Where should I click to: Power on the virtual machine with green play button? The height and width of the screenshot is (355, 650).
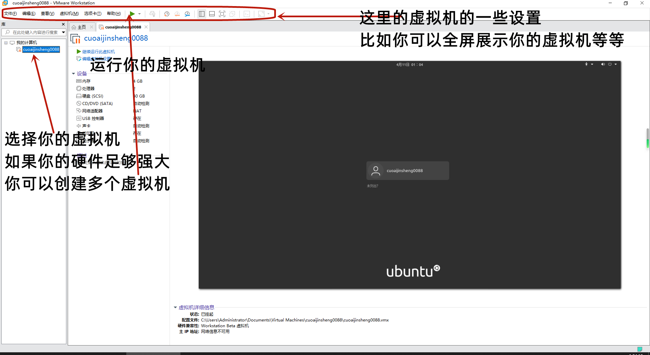pyautogui.click(x=132, y=14)
